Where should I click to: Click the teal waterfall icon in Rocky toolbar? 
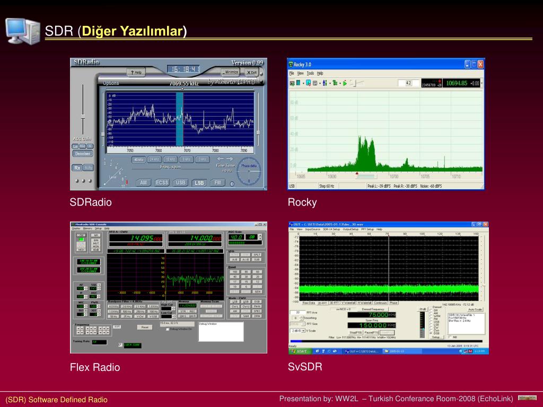[298, 83]
